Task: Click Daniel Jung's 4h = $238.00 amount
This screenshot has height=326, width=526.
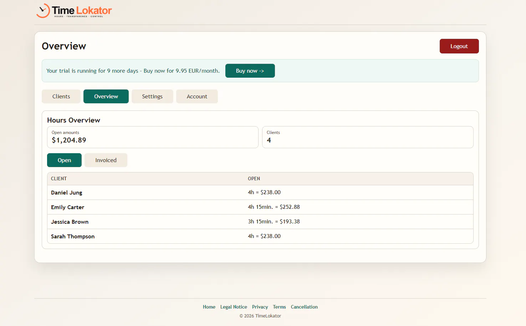Action: coord(264,192)
